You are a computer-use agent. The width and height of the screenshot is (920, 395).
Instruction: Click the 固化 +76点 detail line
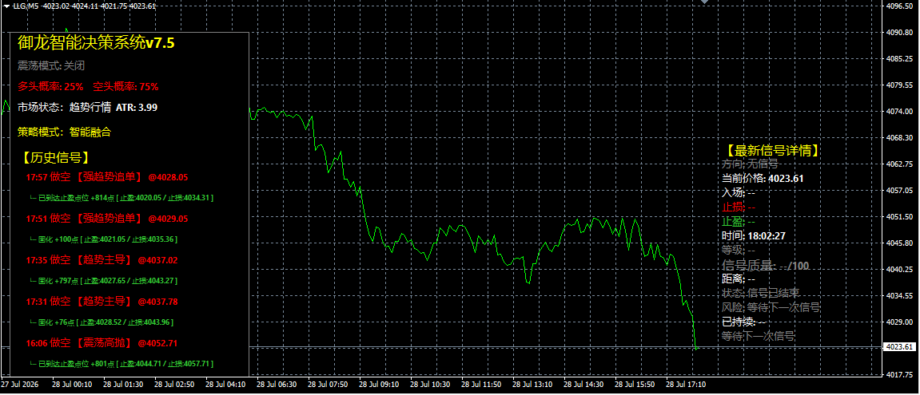tap(102, 322)
